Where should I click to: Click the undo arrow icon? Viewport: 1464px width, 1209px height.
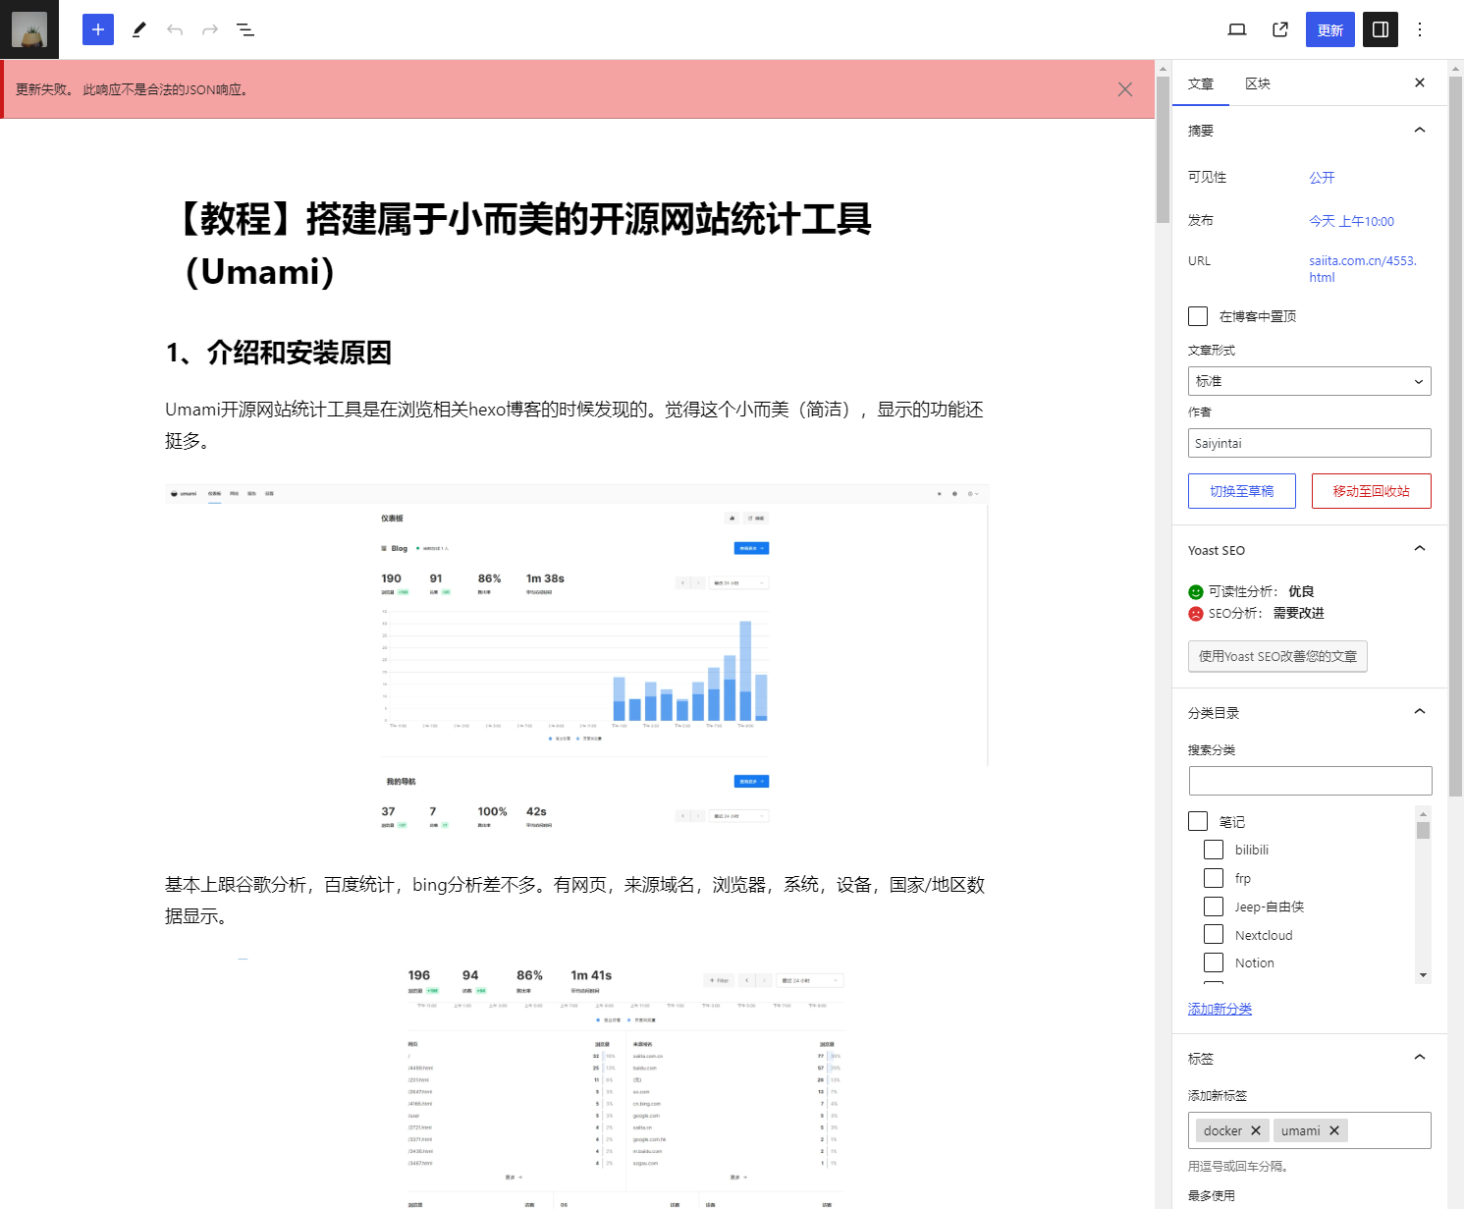[x=174, y=29]
